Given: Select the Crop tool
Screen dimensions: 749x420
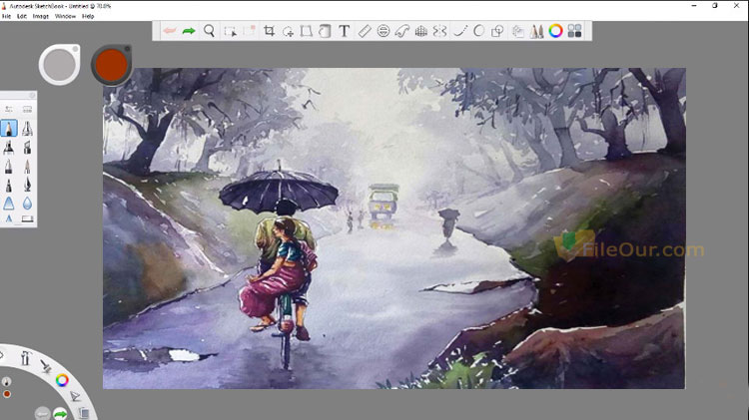Looking at the screenshot, I should point(269,31).
